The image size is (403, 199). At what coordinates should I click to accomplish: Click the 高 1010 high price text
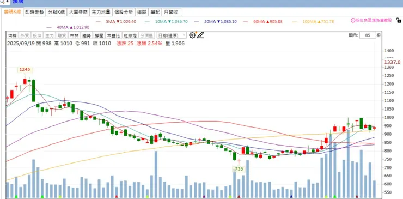63,44
